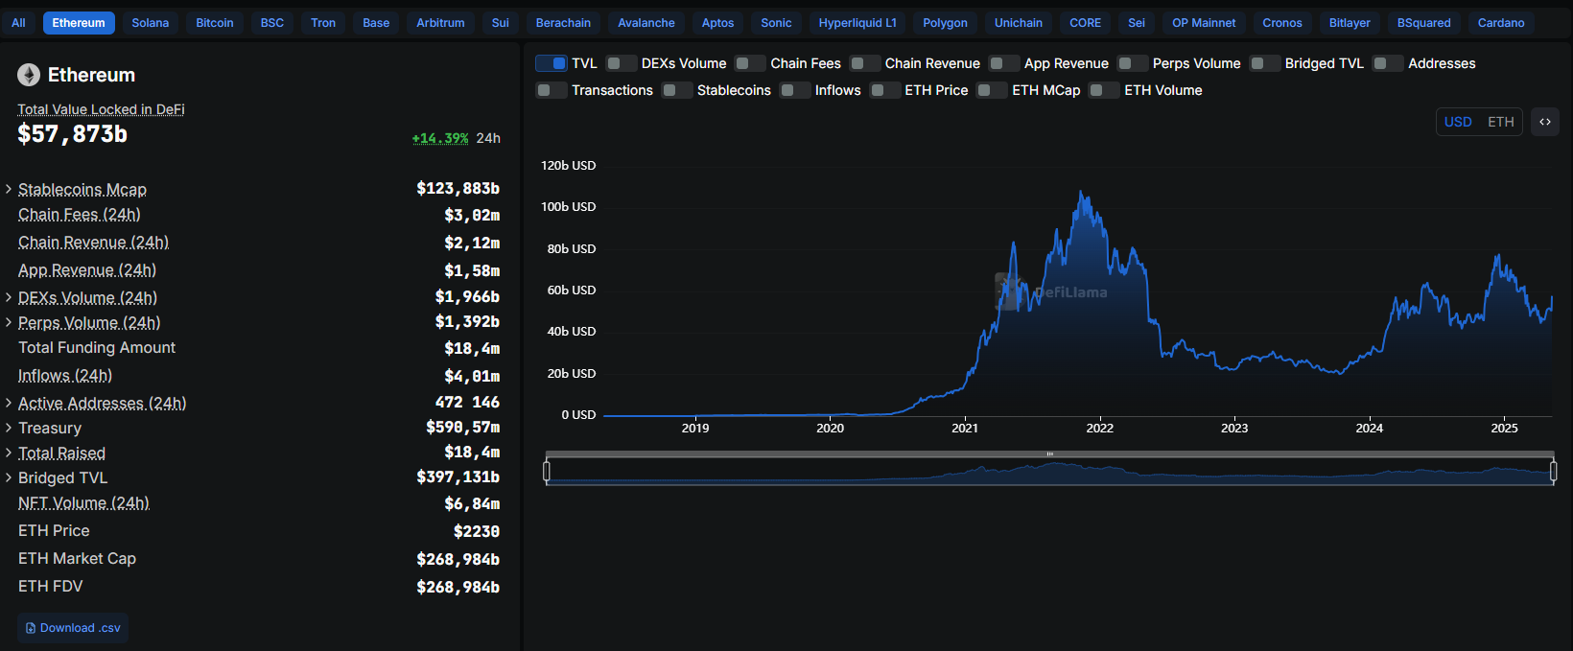
Task: Switch chart currency to ETH
Action: click(x=1501, y=122)
